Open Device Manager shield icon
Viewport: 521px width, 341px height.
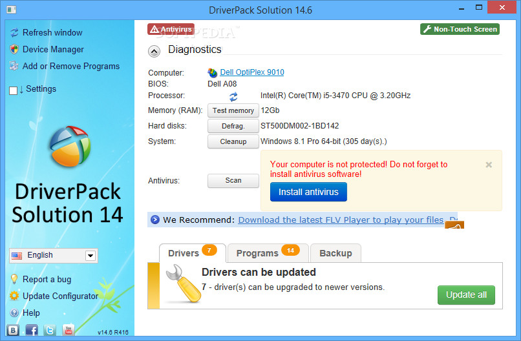coord(14,49)
